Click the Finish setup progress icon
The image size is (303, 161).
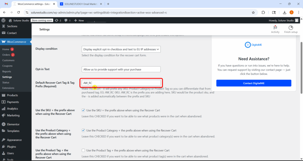291,27
